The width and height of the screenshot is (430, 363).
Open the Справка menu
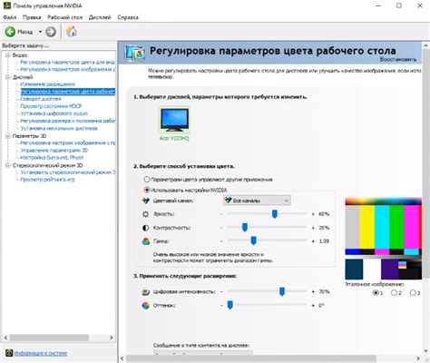pyautogui.click(x=128, y=17)
